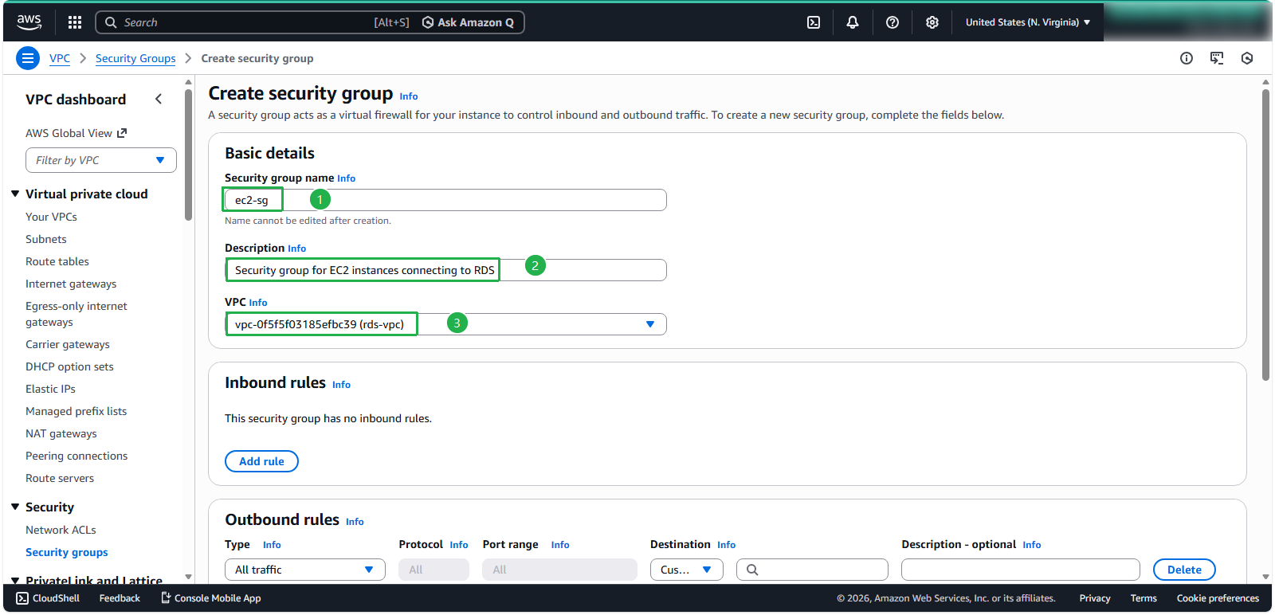Image resolution: width=1275 pixels, height=615 pixels.
Task: Open the All traffic type dropdown
Action: click(x=305, y=570)
